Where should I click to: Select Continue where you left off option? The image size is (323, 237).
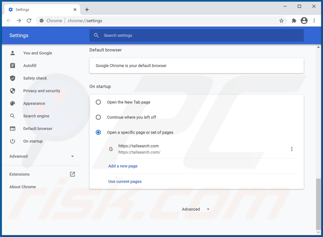pos(98,117)
